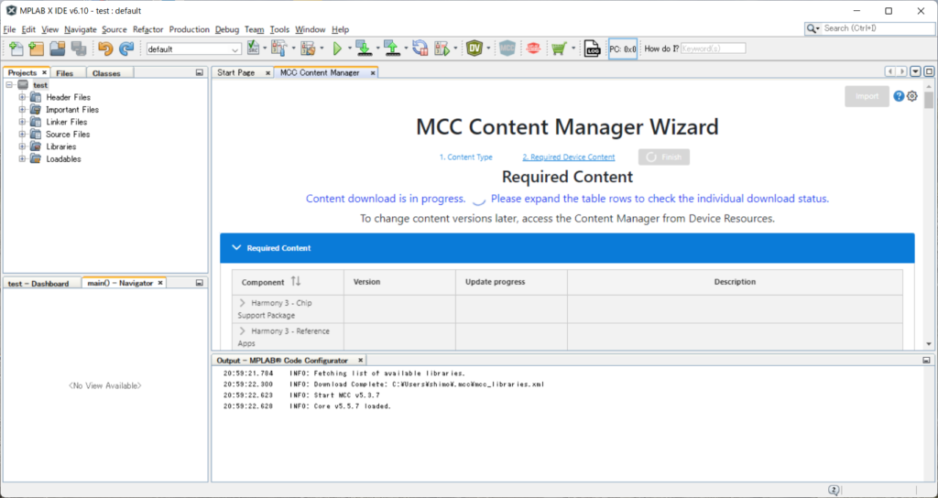Click the MCC Code Configurator toolbar icon
This screenshot has width=938, height=498.
507,49
